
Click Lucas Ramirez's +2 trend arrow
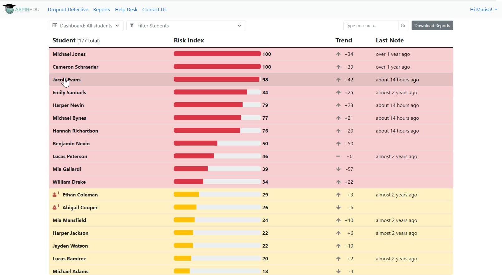(x=338, y=259)
